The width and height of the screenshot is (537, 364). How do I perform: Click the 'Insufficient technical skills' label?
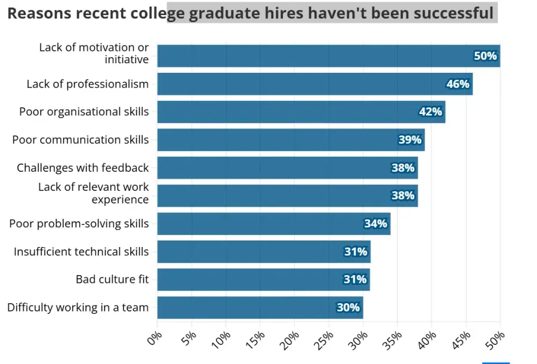[x=82, y=252]
